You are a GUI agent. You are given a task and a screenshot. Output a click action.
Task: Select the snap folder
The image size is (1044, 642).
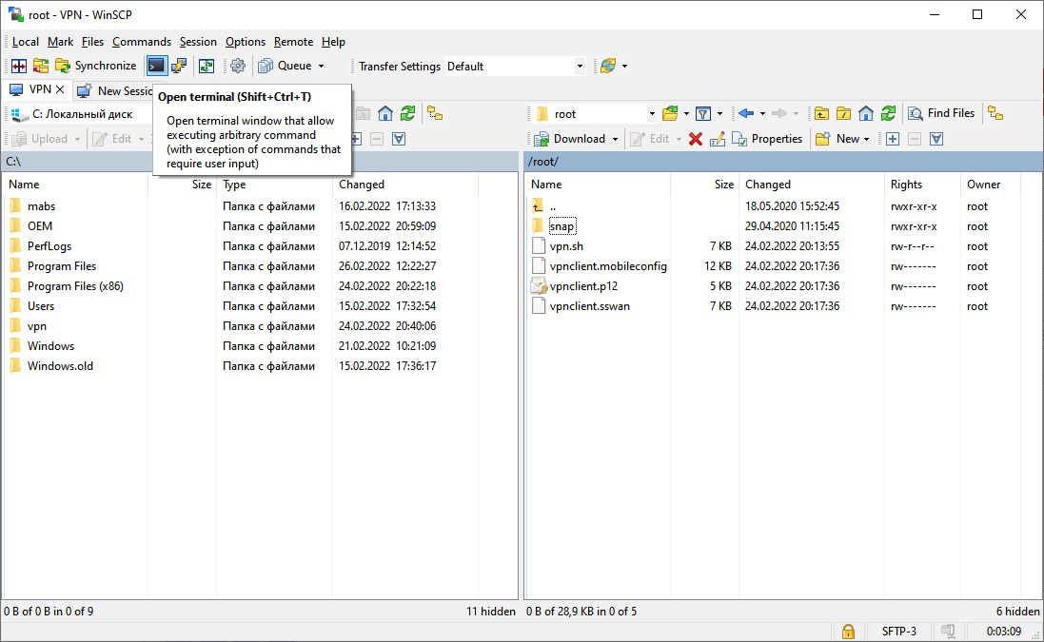(561, 226)
